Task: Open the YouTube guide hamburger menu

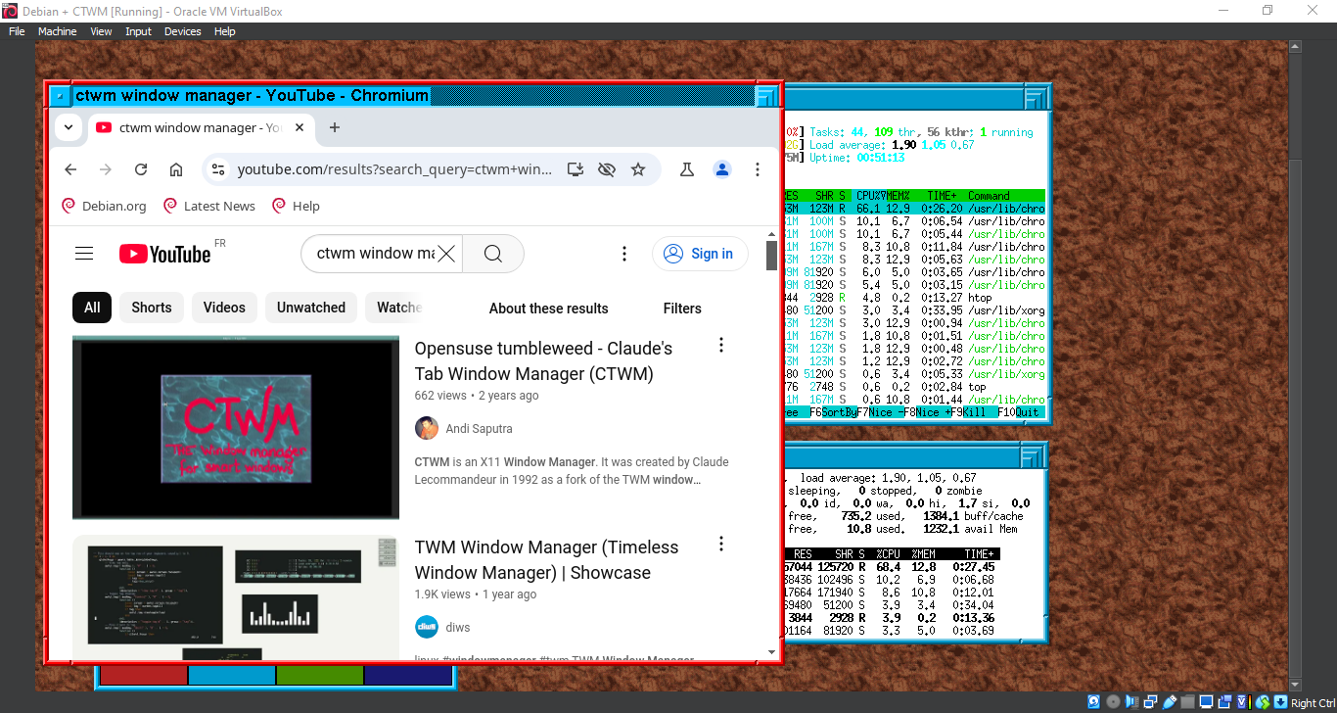Action: [84, 252]
